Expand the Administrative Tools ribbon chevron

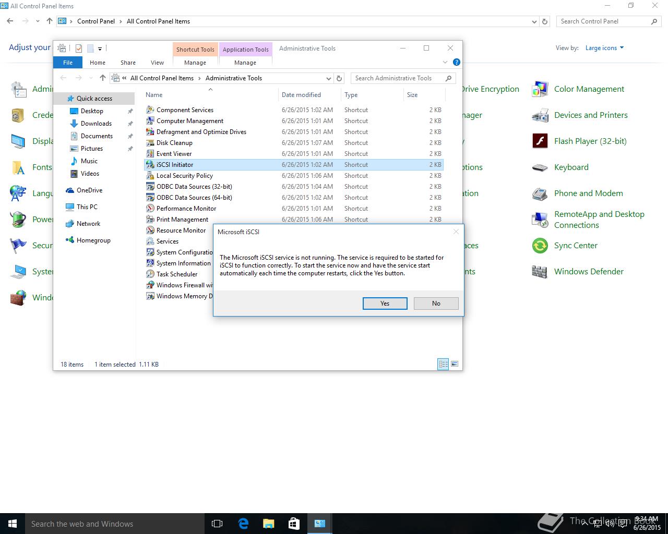(445, 62)
